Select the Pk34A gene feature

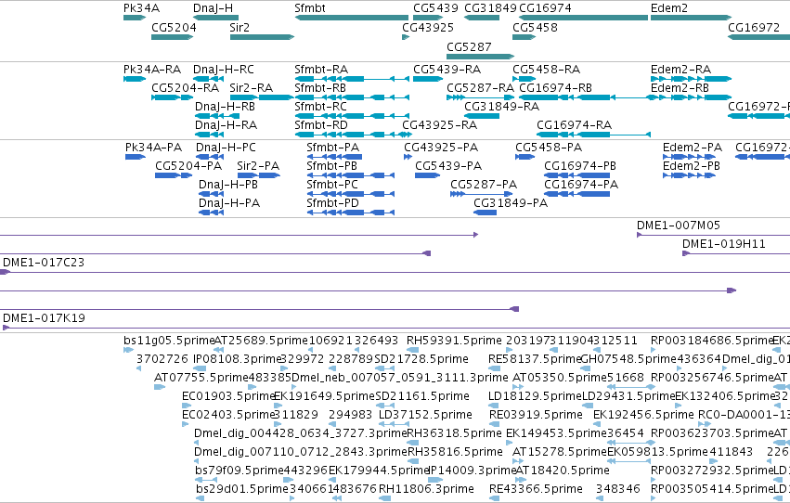coord(135,18)
